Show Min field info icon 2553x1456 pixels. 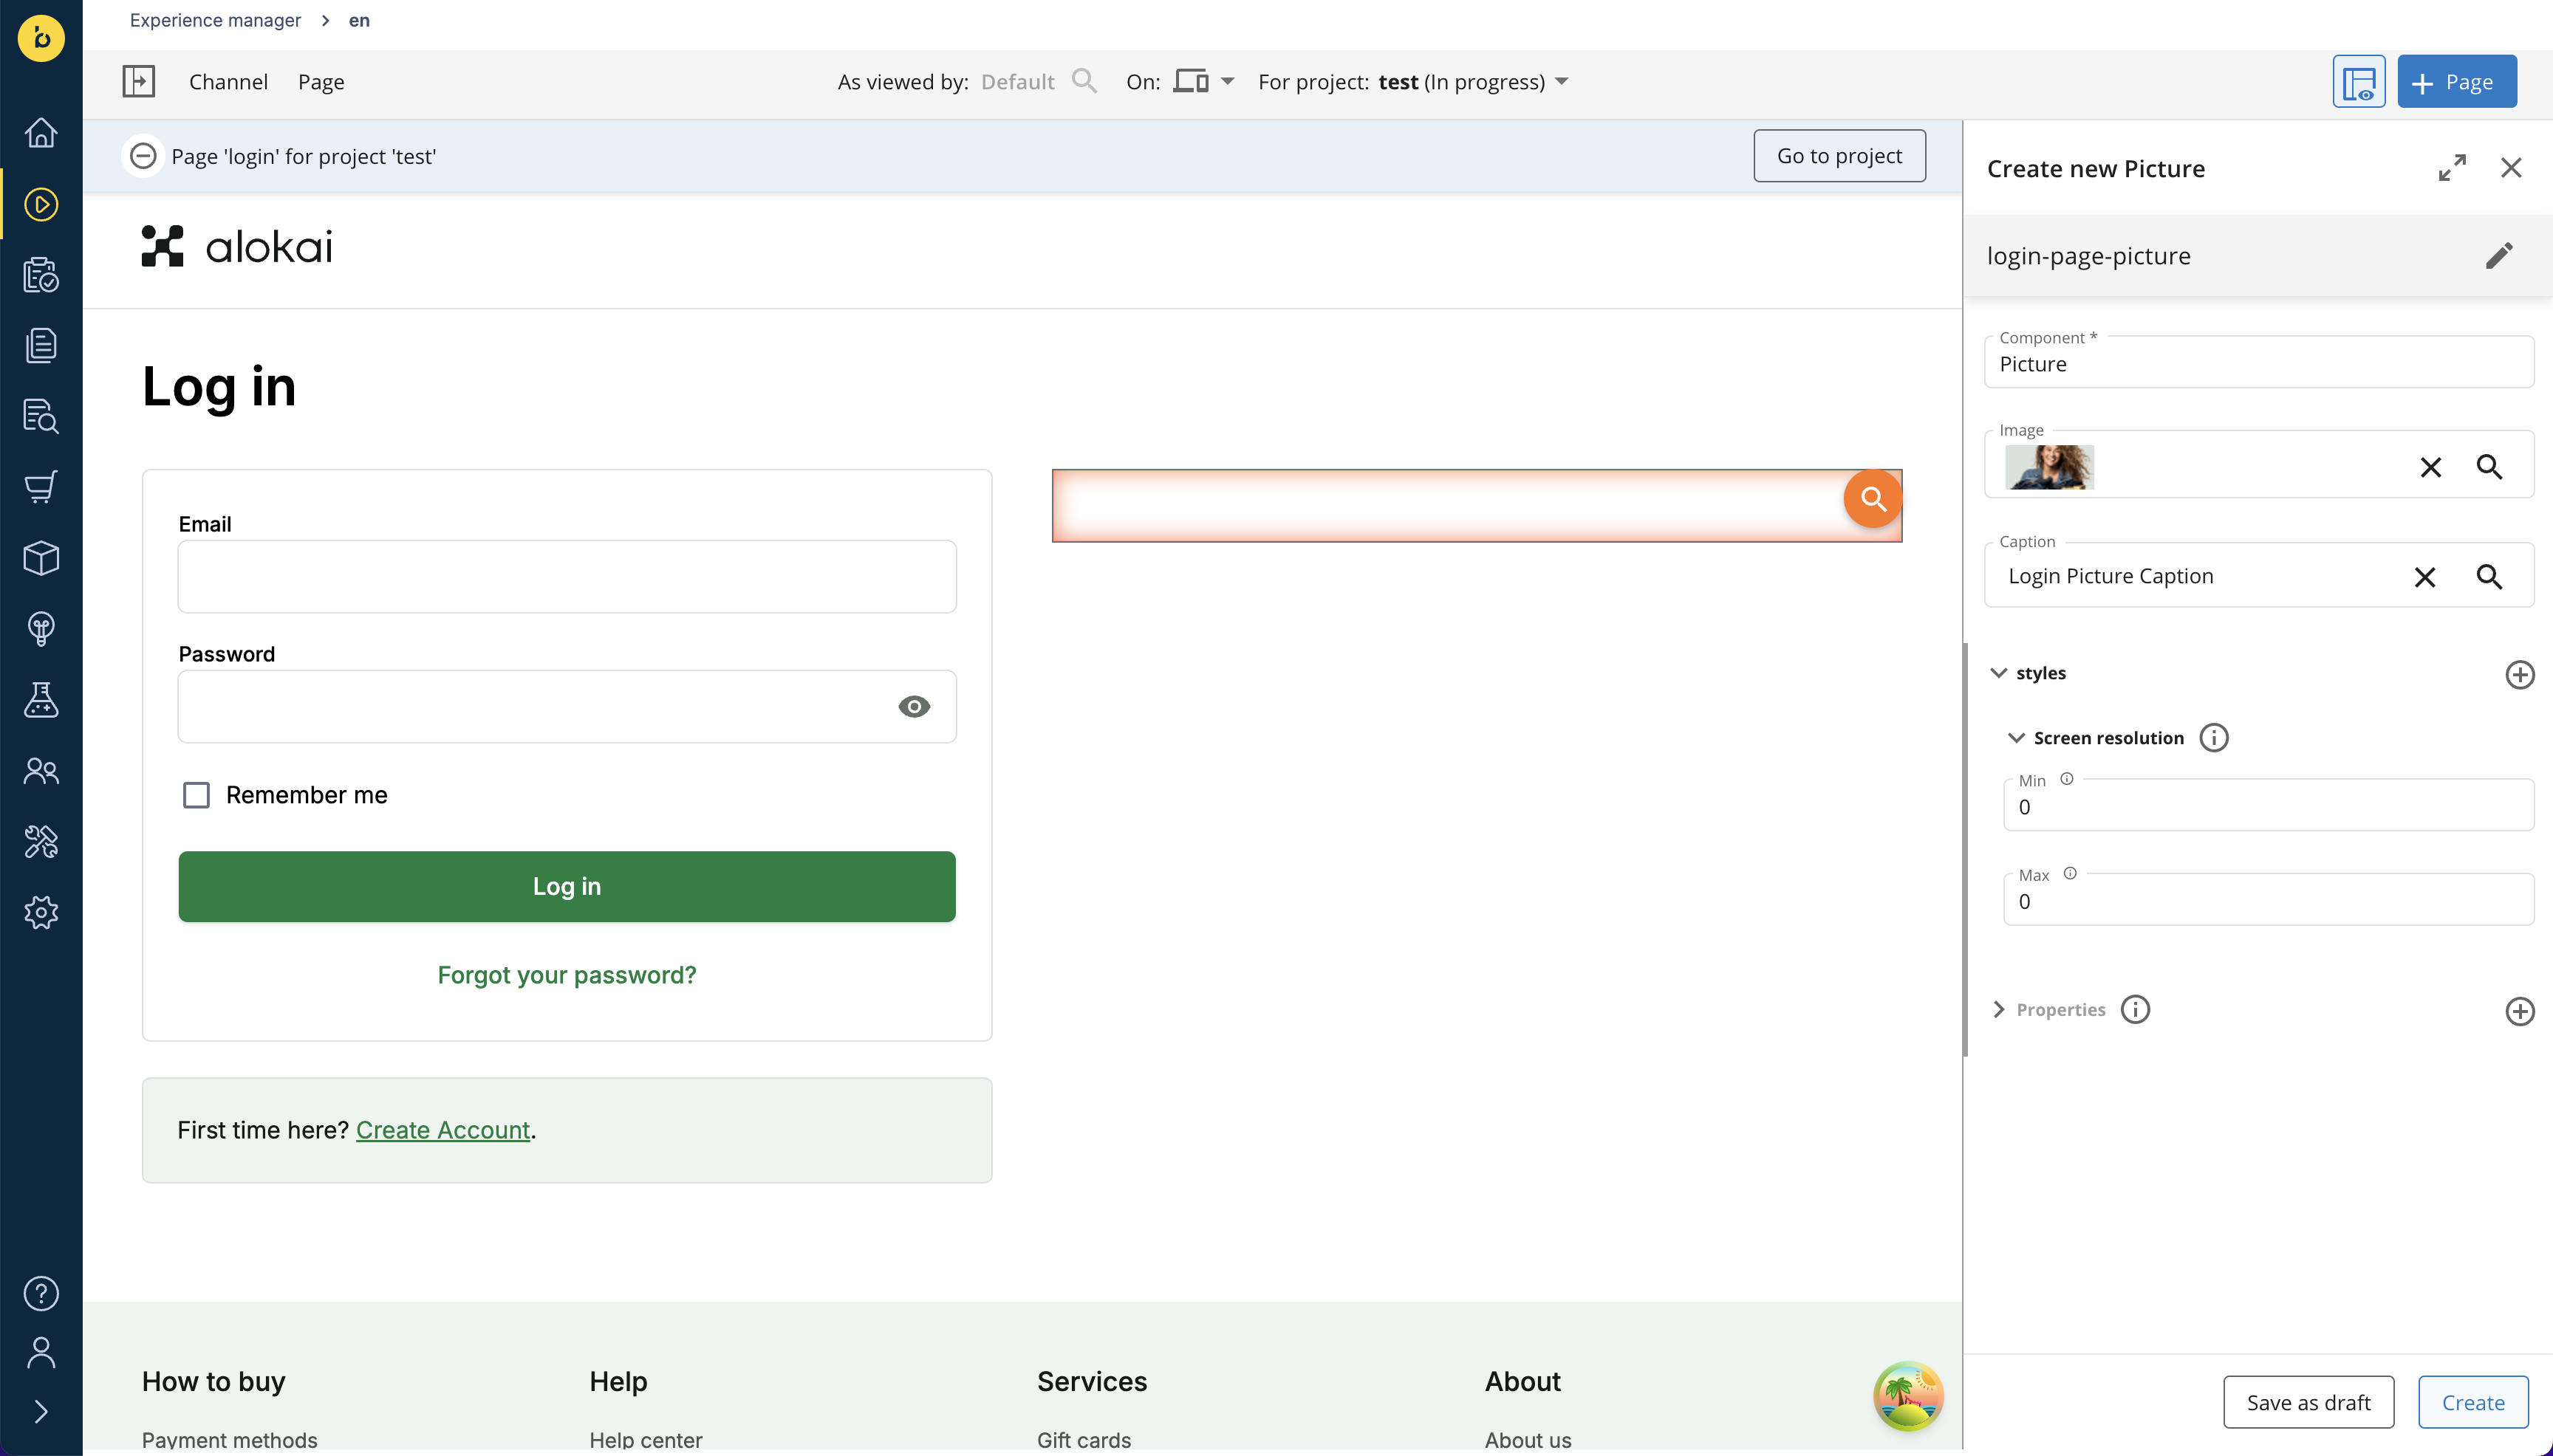(x=2067, y=779)
